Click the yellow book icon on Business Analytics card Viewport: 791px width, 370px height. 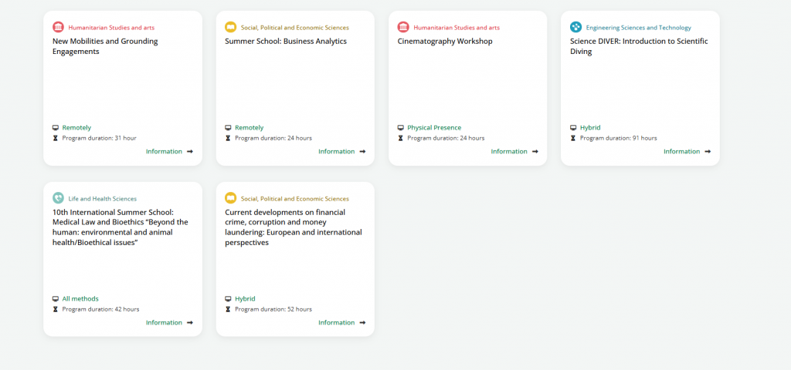[230, 27]
